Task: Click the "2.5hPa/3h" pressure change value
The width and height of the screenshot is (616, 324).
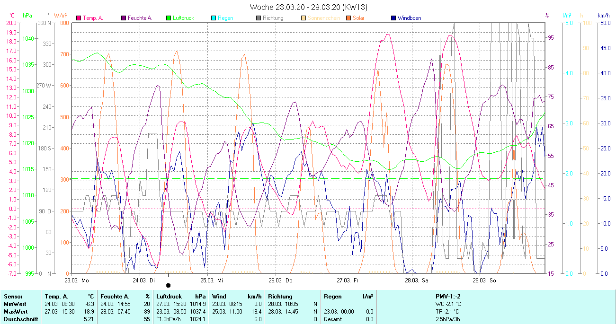Action: [448, 319]
